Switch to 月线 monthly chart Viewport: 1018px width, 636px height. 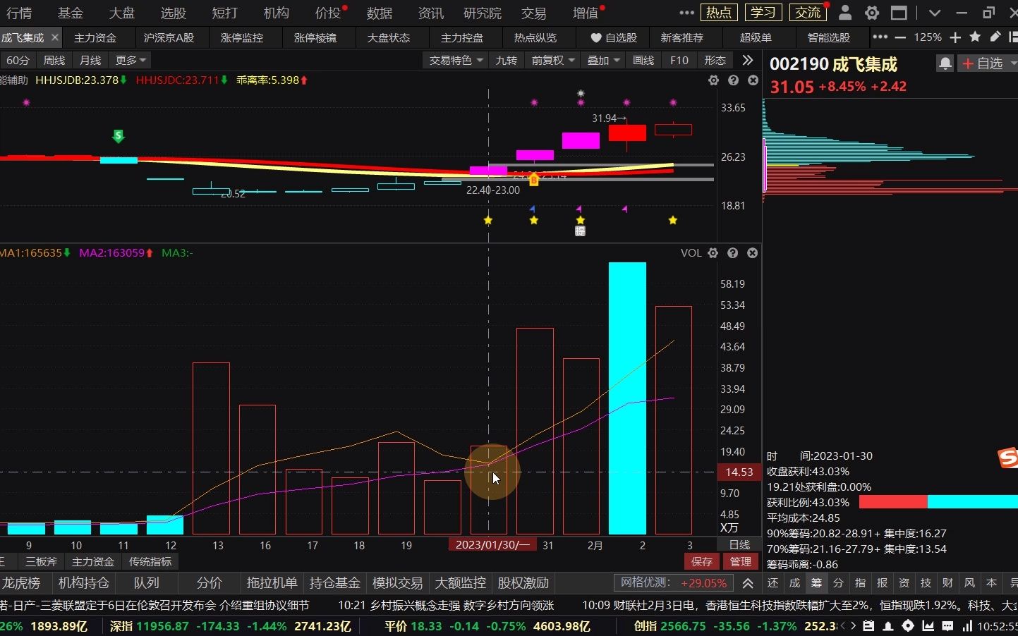90,60
